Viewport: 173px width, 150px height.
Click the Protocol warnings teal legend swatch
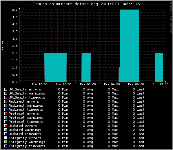click(6, 118)
